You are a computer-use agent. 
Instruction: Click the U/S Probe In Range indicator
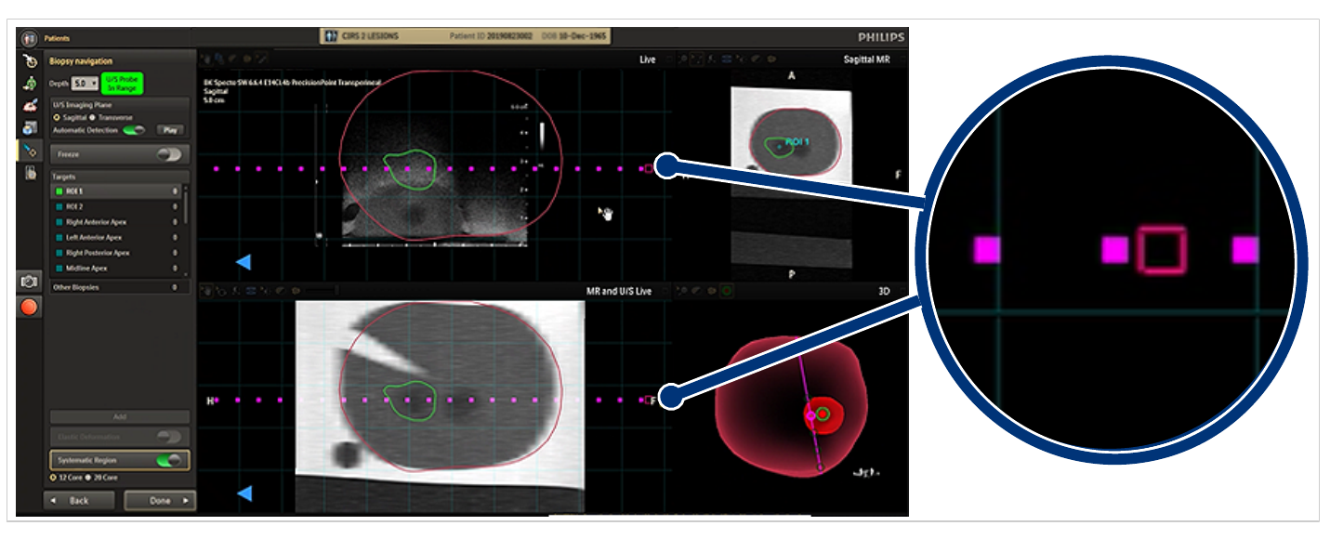click(x=121, y=83)
